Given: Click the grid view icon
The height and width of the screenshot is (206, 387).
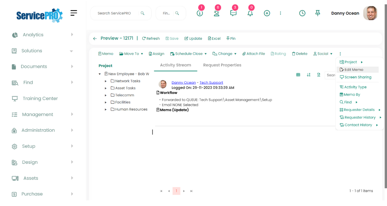Looking at the screenshot, I should click(x=298, y=75).
